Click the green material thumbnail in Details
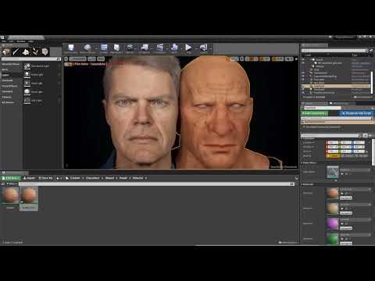This screenshot has width=375, height=281. tap(332, 239)
